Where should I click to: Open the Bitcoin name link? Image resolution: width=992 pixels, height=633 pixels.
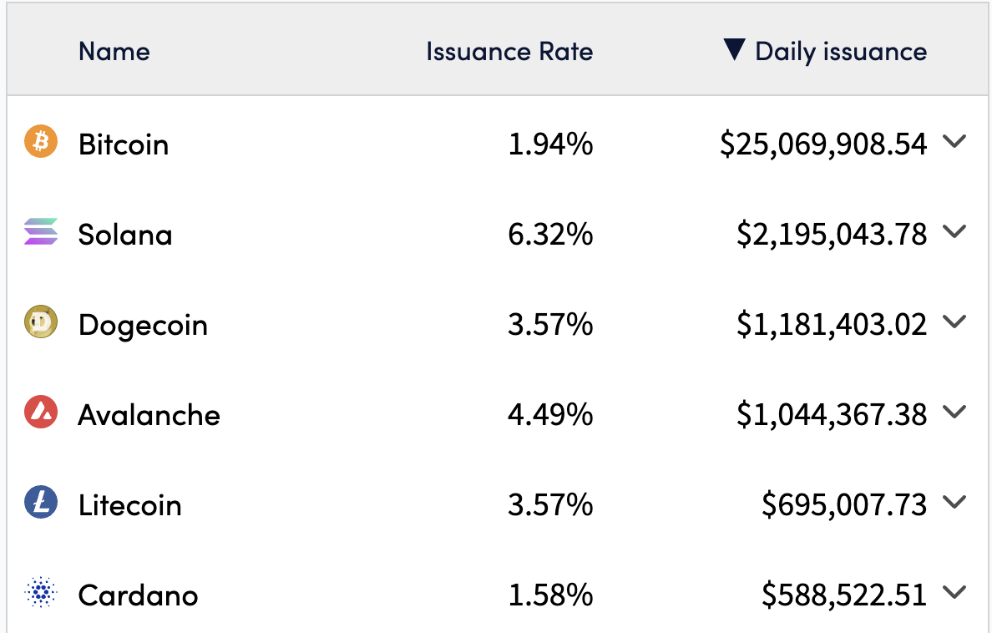tap(124, 144)
